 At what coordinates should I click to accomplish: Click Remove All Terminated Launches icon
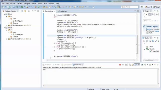click(126, 65)
